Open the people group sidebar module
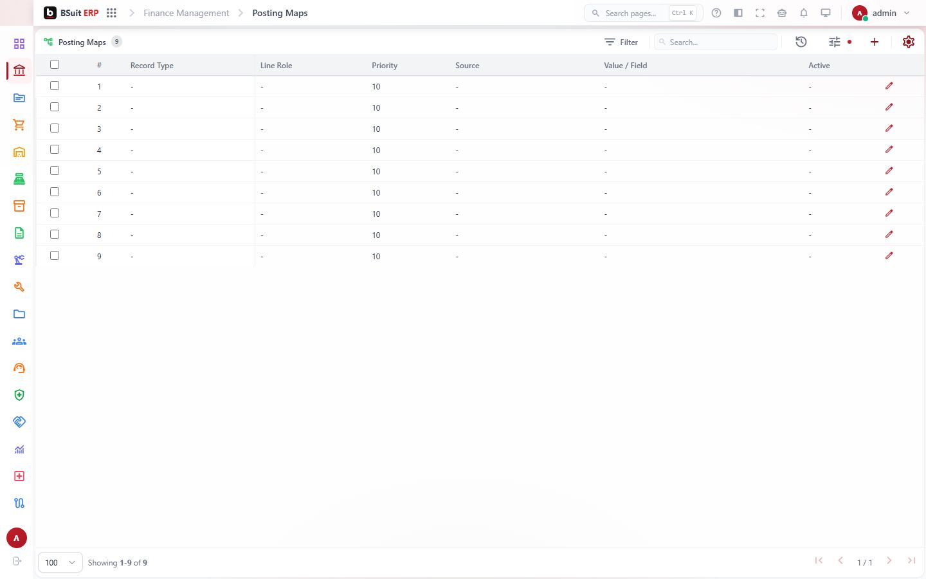This screenshot has height=579, width=926. (x=19, y=341)
